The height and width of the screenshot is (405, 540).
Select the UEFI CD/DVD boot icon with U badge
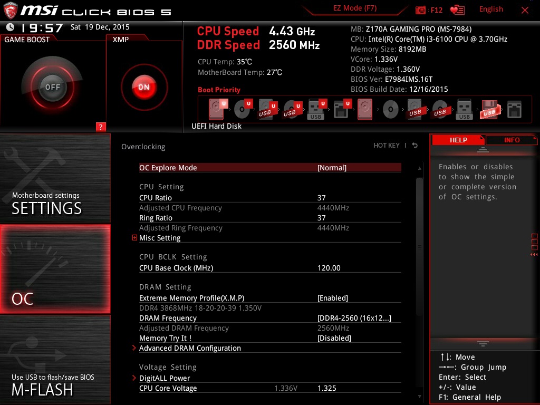243,109
